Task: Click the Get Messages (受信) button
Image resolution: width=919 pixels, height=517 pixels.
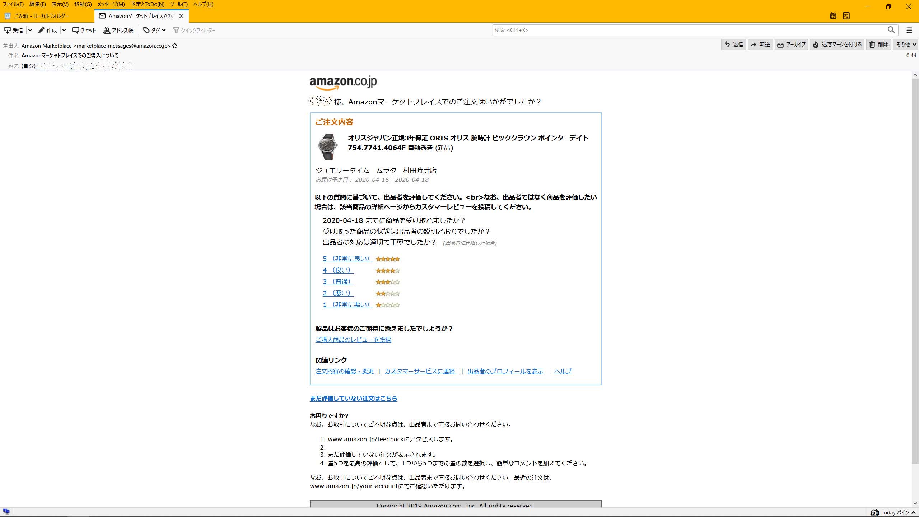Action: (x=14, y=30)
